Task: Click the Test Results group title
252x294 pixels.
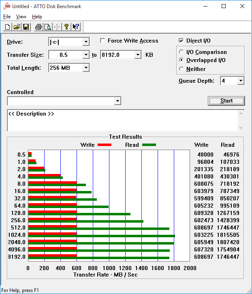Action: coord(126,137)
